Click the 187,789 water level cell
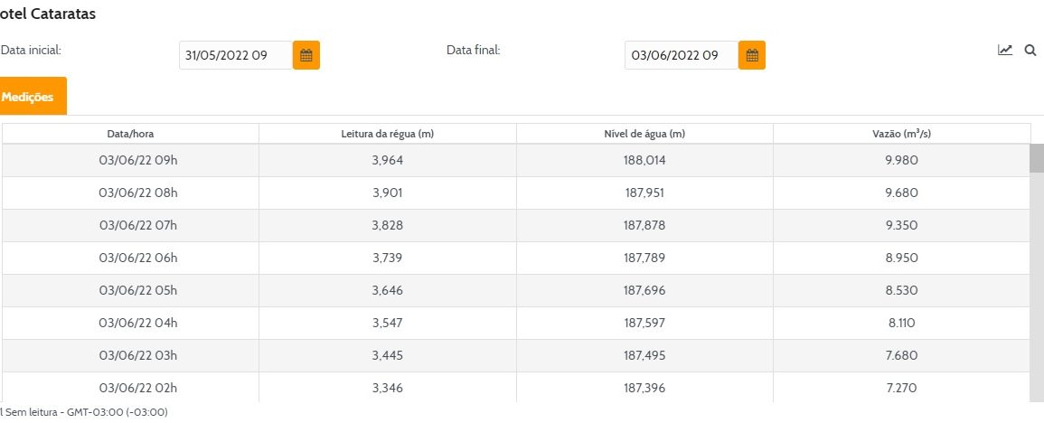1044x423 pixels. coord(644,258)
